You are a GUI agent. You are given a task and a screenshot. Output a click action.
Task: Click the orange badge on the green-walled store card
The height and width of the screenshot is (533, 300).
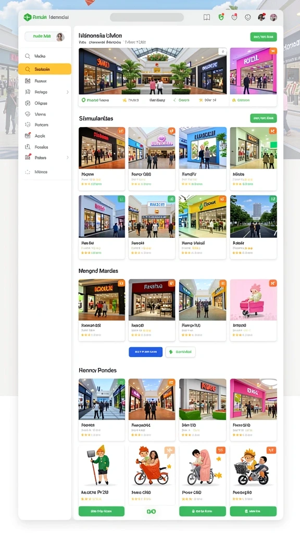tap(273, 131)
